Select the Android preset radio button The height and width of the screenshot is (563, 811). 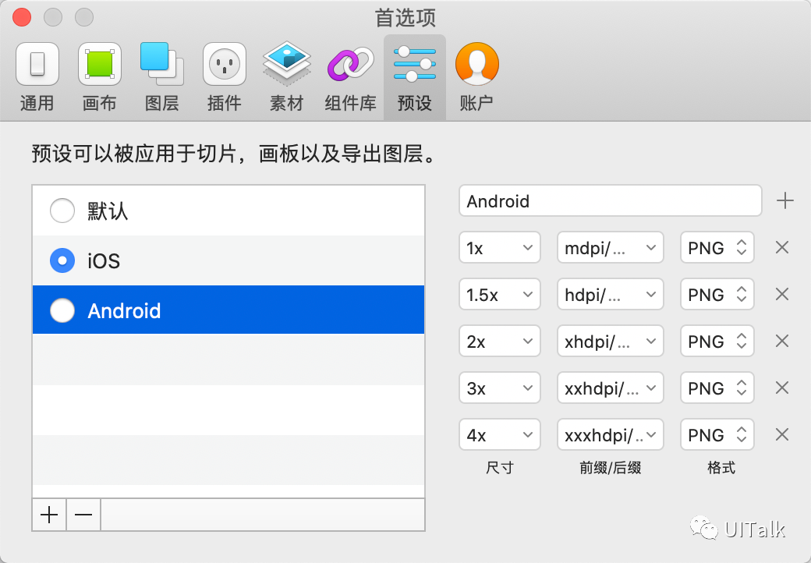pyautogui.click(x=62, y=310)
